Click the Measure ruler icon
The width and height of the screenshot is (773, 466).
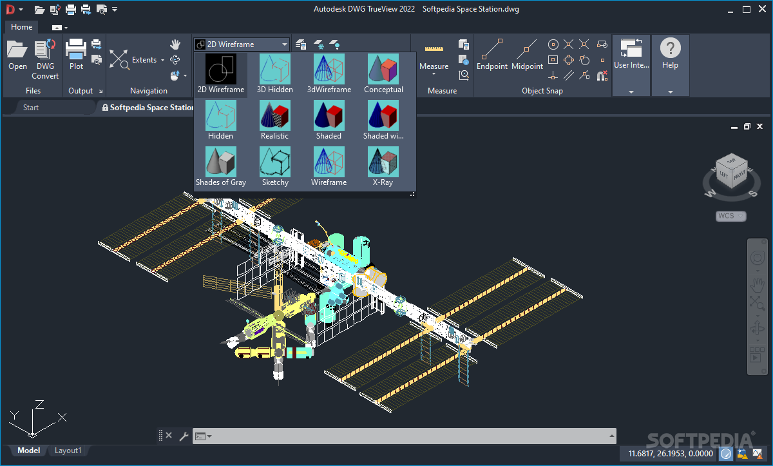tap(434, 49)
